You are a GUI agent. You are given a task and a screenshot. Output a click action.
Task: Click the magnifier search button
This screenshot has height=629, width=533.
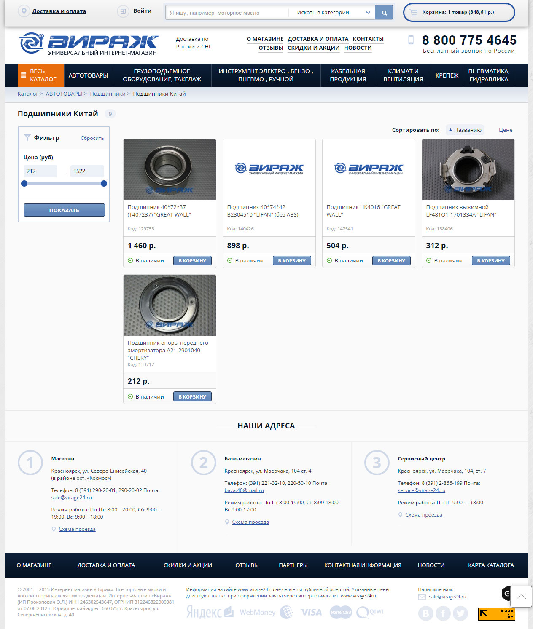click(x=384, y=13)
